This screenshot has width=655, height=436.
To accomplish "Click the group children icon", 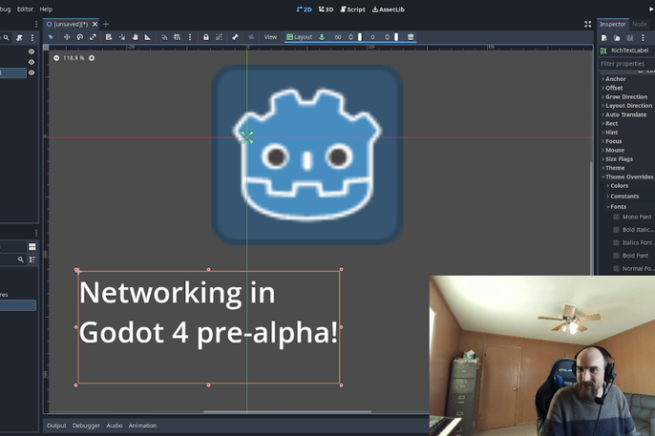I will (x=219, y=37).
